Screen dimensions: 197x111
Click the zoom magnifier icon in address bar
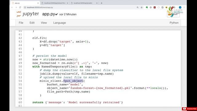138,7
